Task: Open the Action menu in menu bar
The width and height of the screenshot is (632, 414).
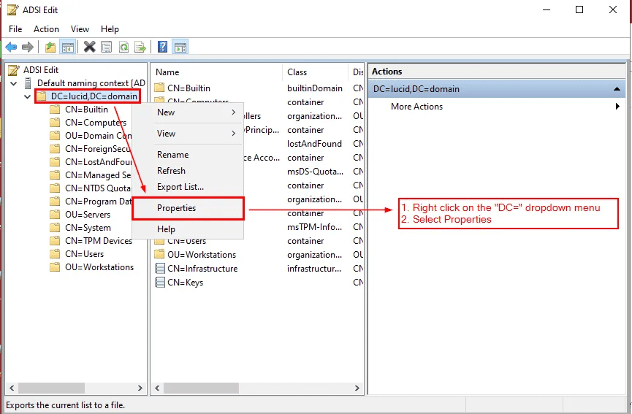Action: tap(46, 29)
